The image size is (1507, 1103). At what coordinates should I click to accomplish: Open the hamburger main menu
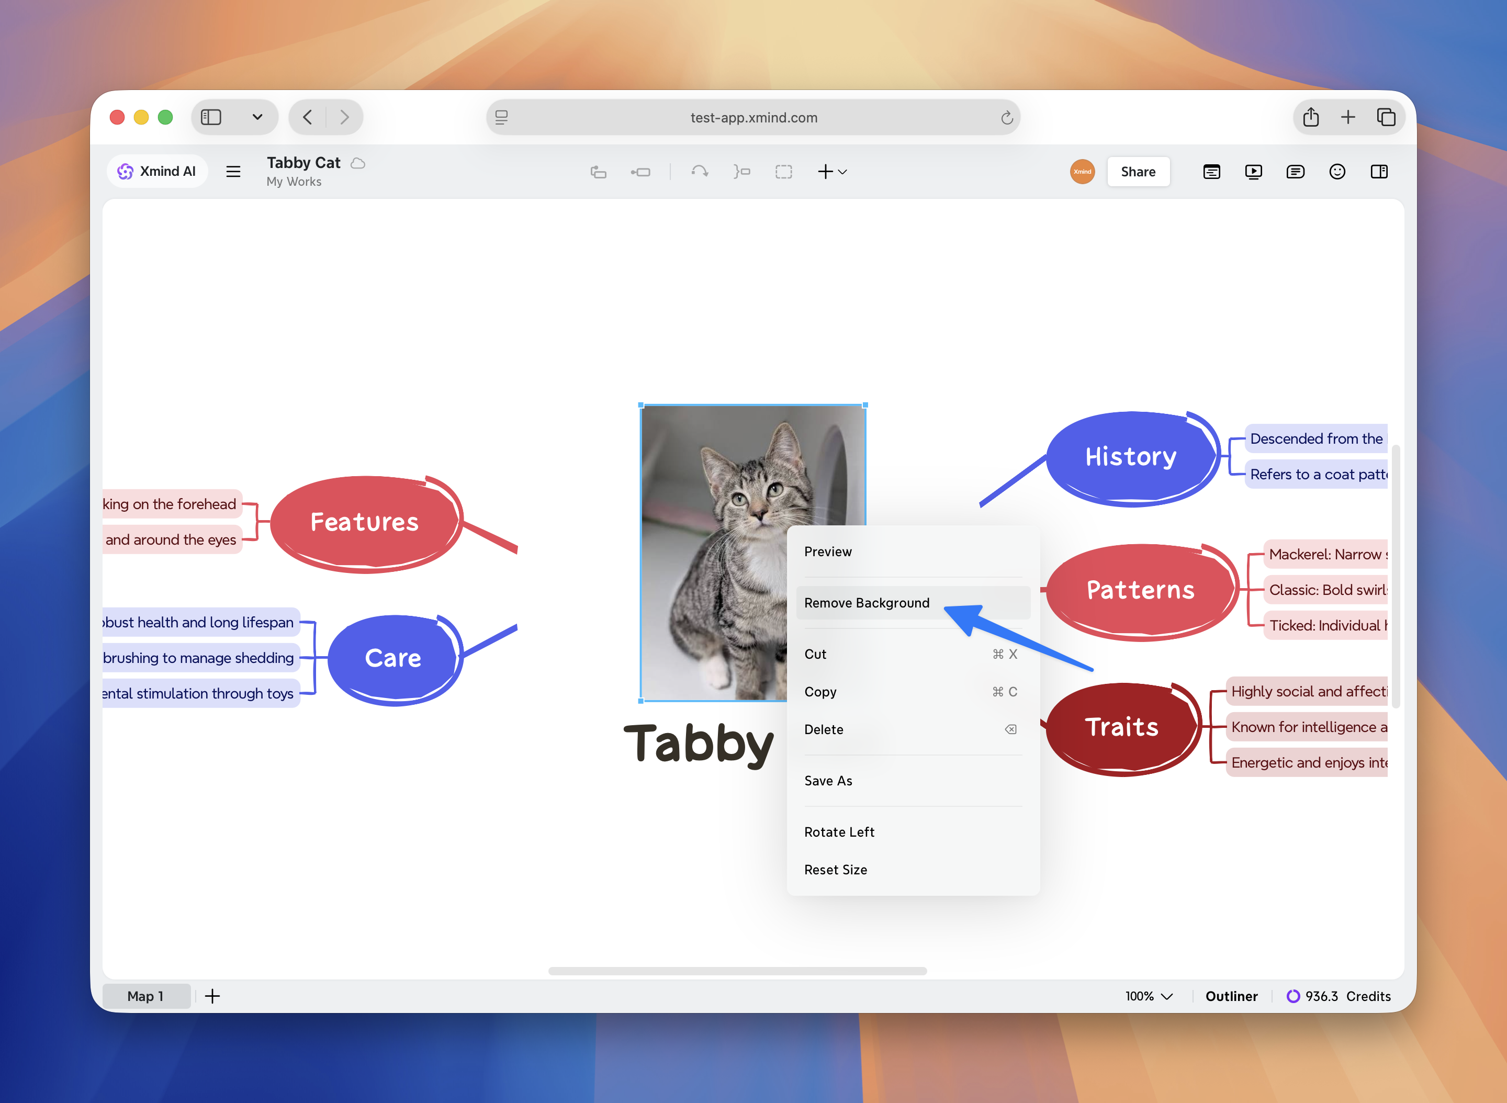click(x=233, y=172)
